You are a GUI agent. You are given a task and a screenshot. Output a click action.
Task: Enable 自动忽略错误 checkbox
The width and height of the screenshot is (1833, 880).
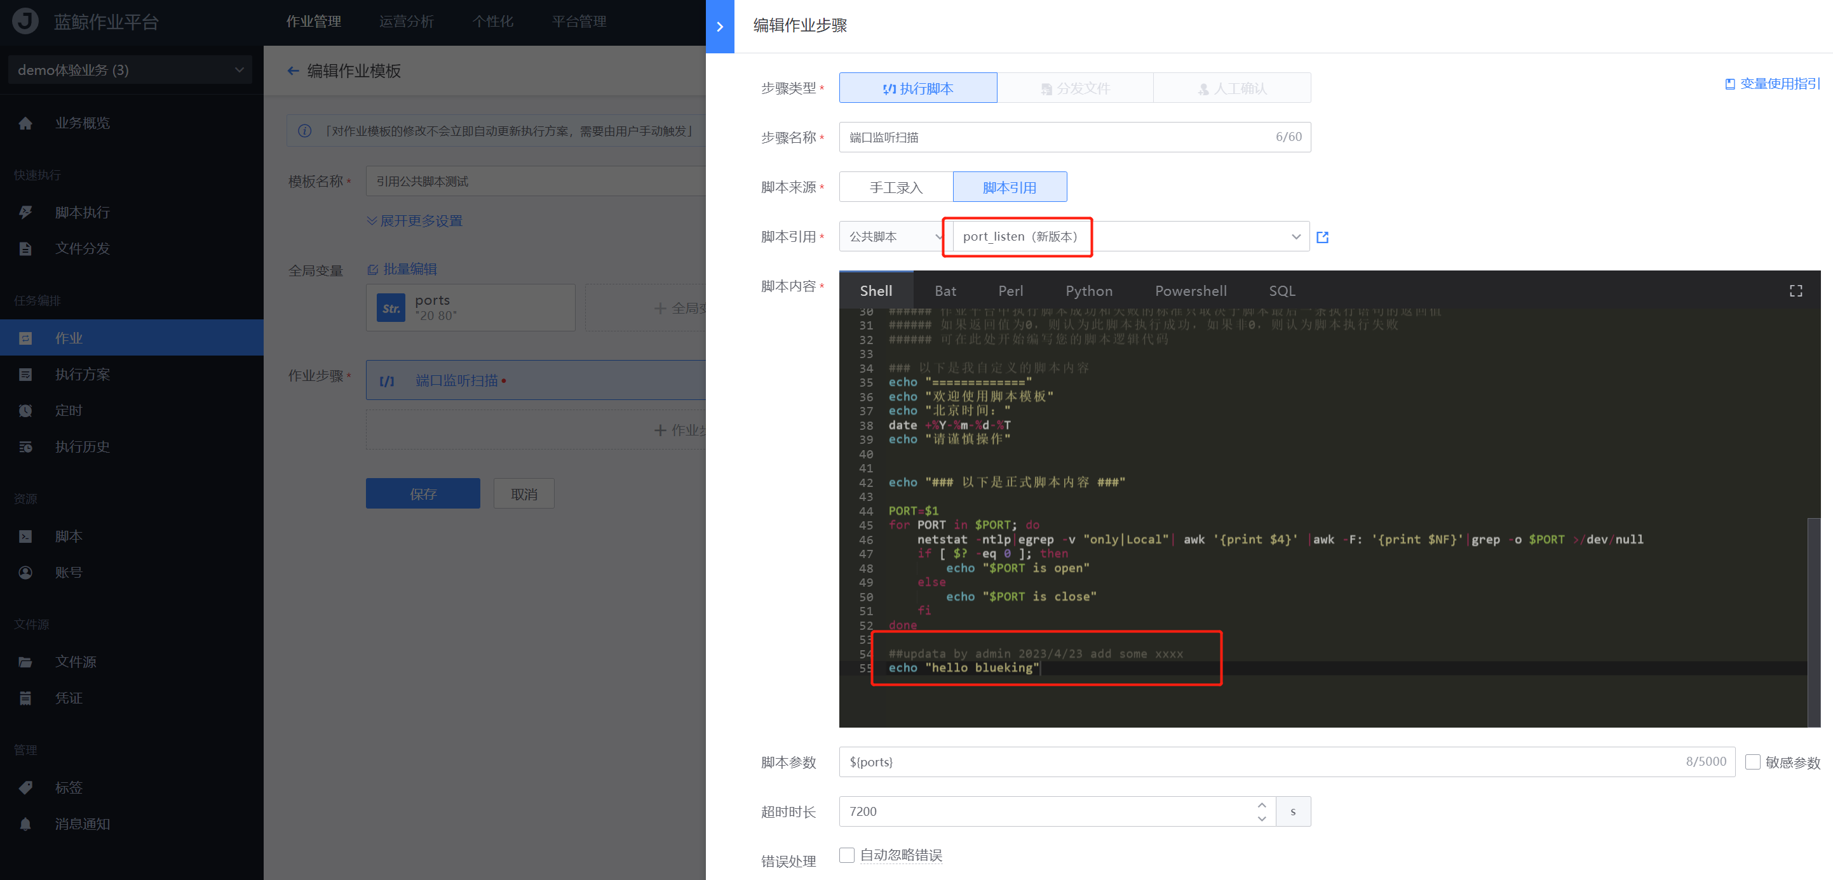pyautogui.click(x=847, y=855)
